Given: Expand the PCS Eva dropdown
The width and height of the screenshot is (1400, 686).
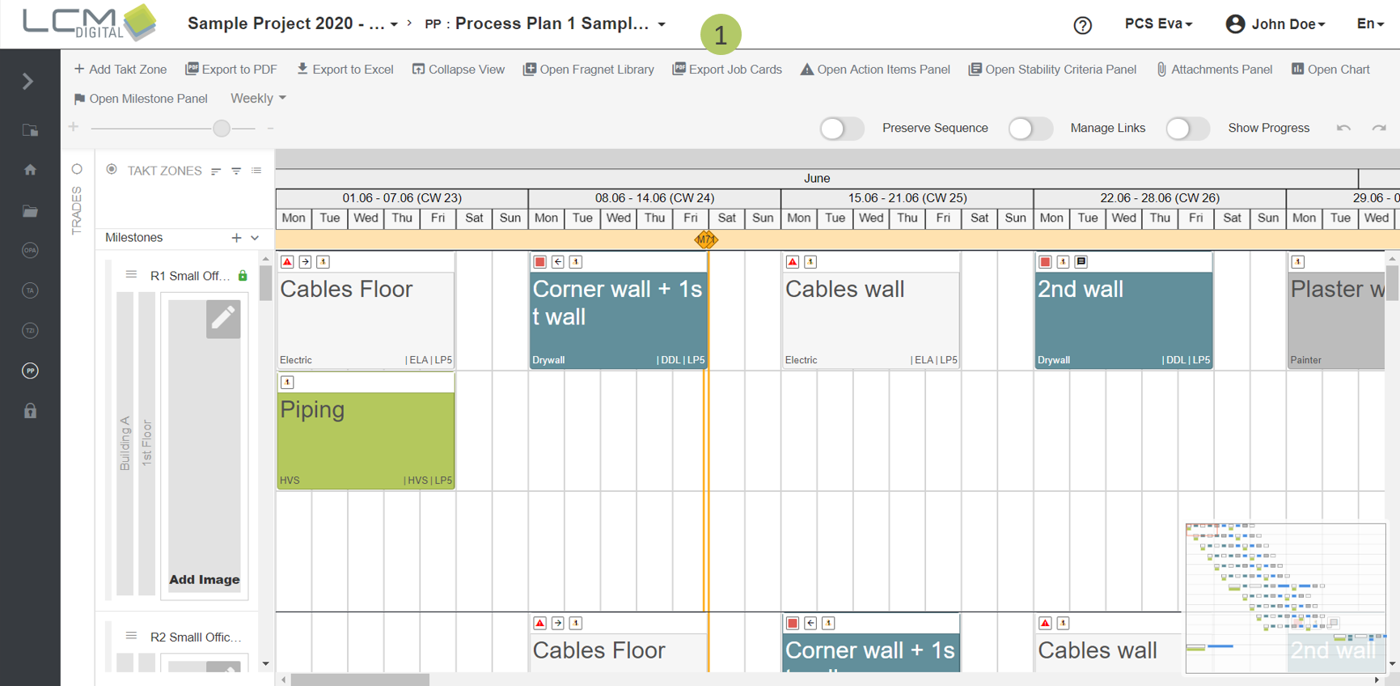Looking at the screenshot, I should point(1158,24).
